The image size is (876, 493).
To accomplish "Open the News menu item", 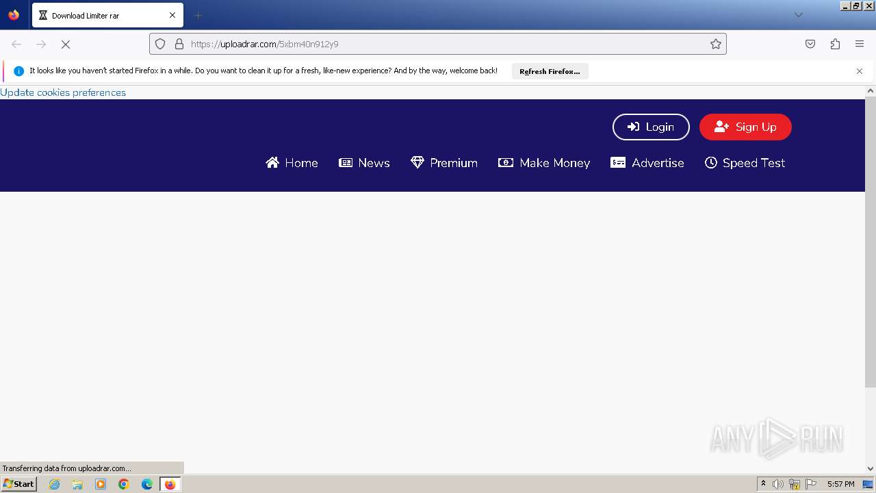I will pyautogui.click(x=364, y=163).
